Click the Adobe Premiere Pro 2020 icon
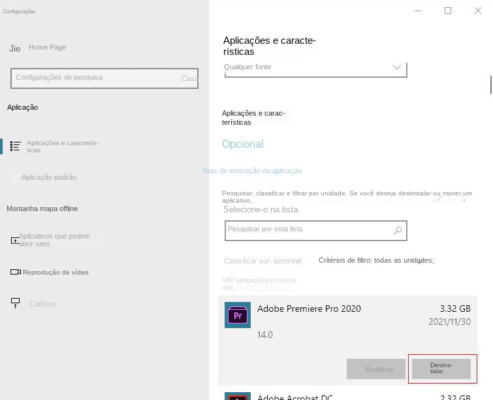This screenshot has width=493, height=400. 238,315
